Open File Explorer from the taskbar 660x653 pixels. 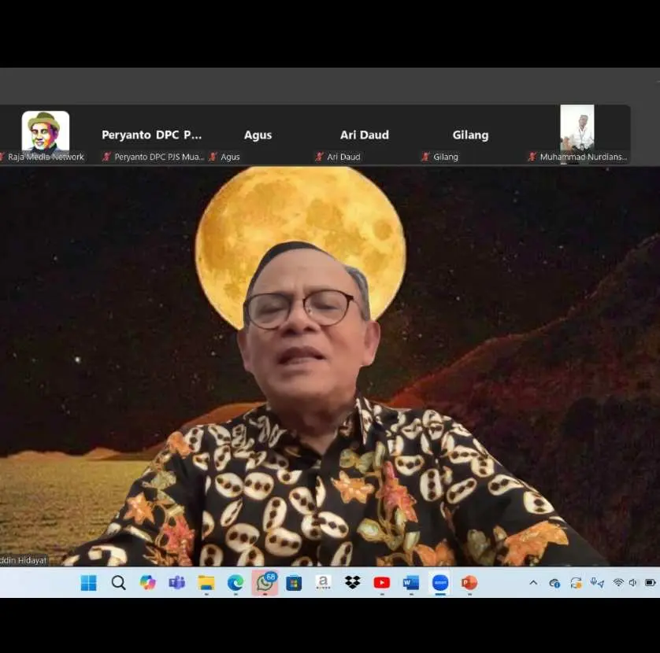click(206, 583)
